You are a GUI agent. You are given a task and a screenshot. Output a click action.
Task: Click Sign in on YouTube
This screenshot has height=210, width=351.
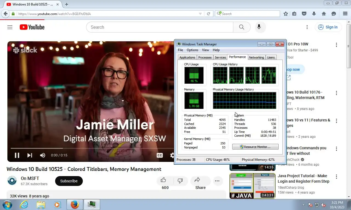pos(328,27)
